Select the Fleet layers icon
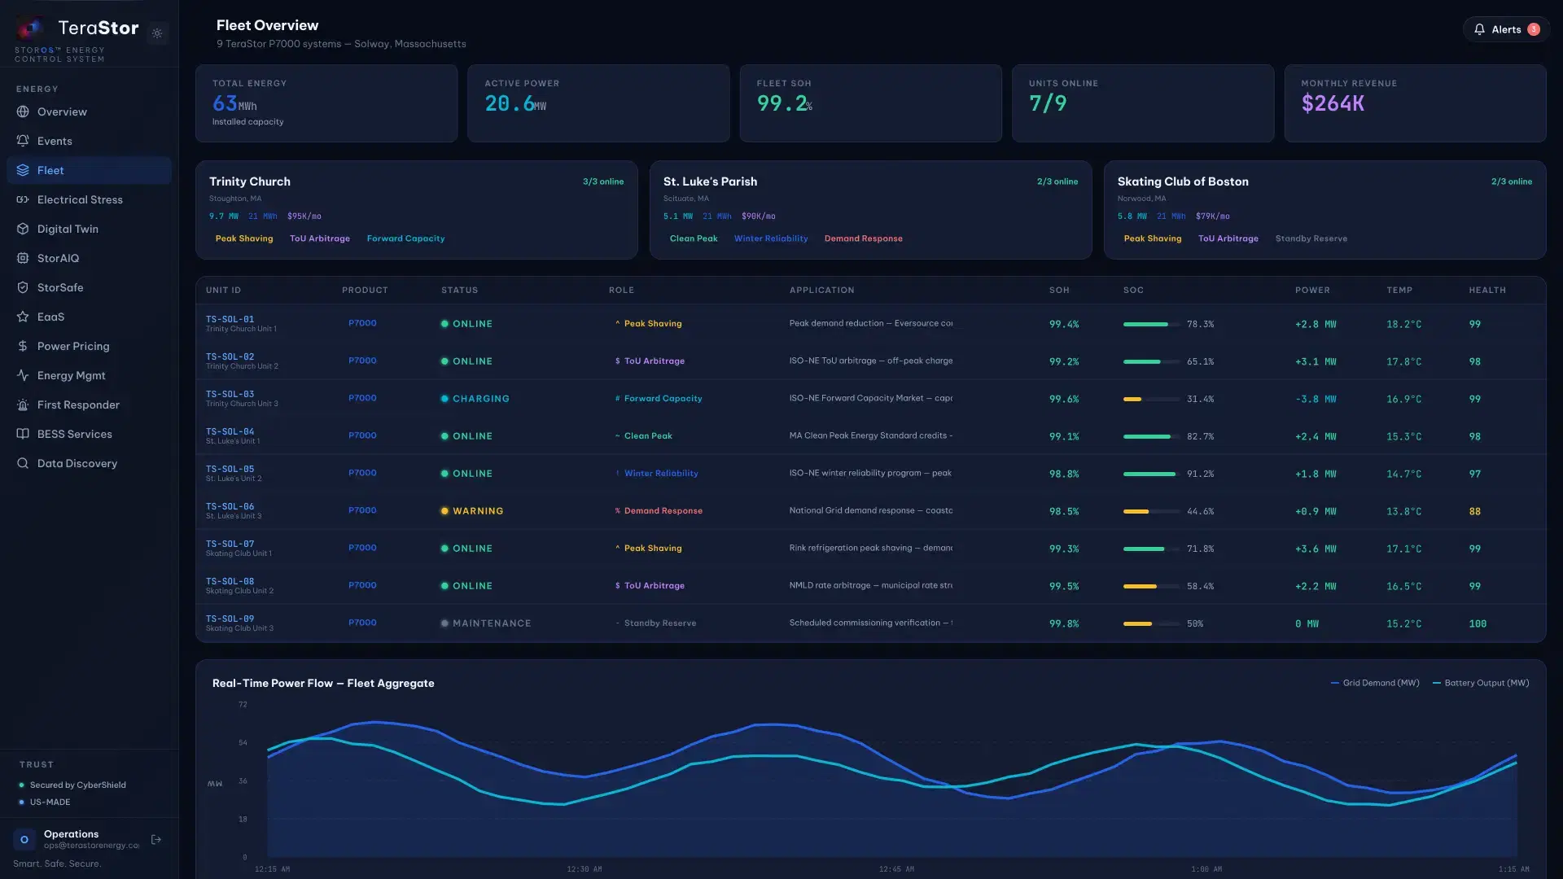1563x879 pixels. point(23,170)
